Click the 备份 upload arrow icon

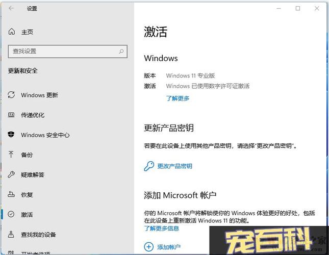click(x=11, y=155)
